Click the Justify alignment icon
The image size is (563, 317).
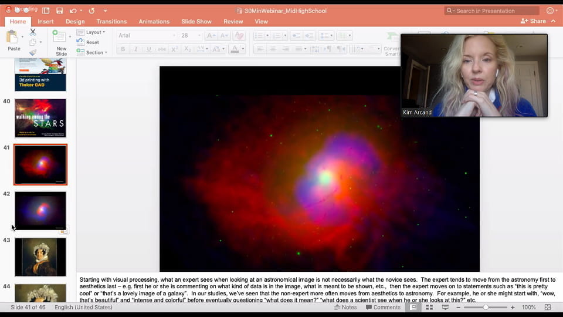coord(299,49)
